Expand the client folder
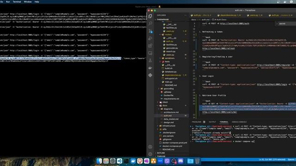 158,102
